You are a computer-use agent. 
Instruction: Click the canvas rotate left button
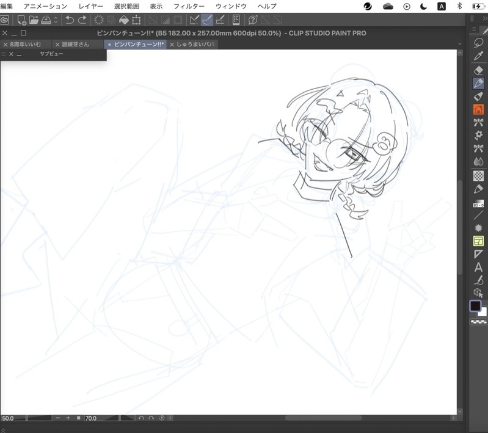(141, 418)
